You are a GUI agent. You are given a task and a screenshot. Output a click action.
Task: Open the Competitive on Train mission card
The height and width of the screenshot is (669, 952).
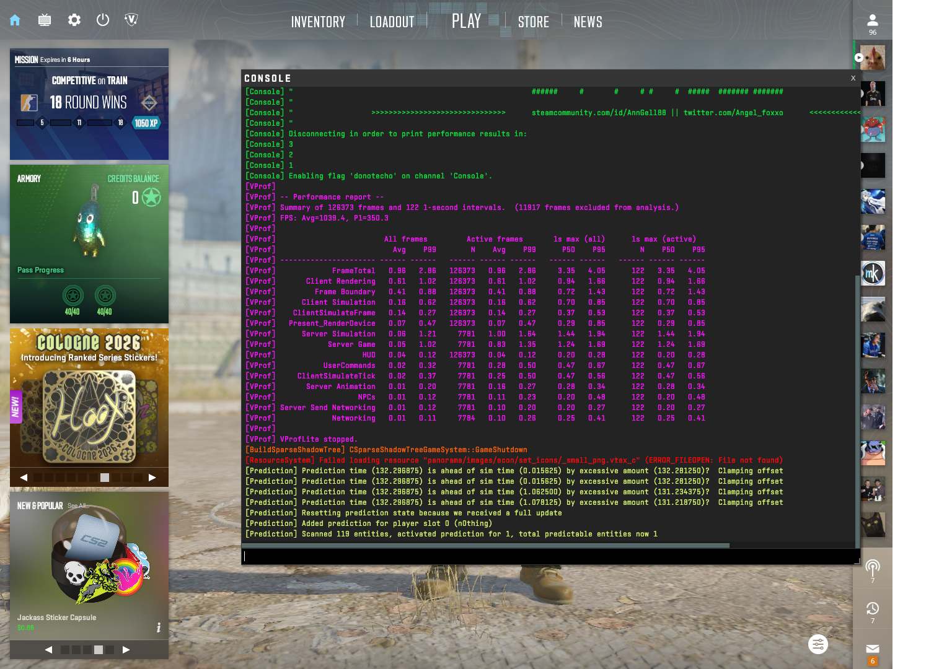[x=89, y=104]
